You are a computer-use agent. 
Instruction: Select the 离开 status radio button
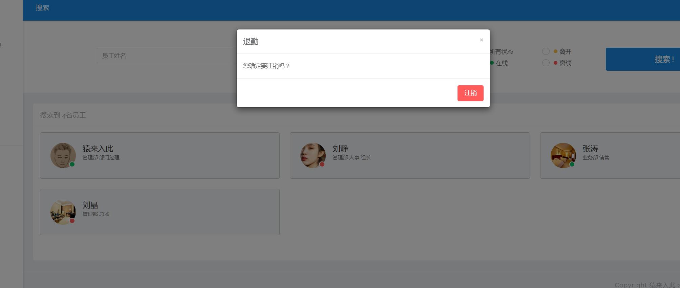[x=546, y=51]
